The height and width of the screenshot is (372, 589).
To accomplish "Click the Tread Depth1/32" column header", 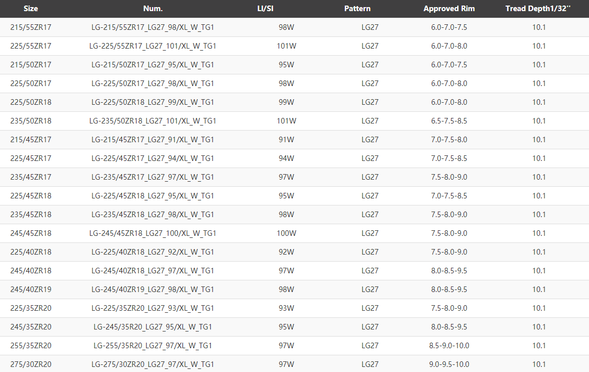I will click(538, 9).
